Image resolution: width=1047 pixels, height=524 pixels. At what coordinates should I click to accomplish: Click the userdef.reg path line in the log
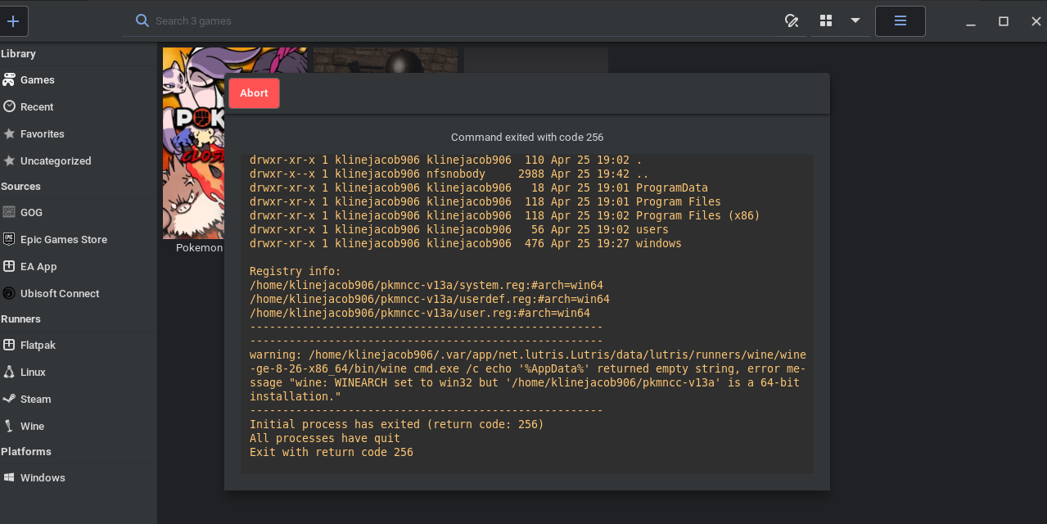(430, 300)
